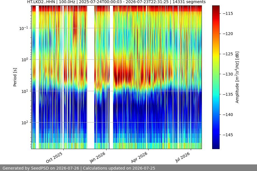This screenshot has height=171, width=257.
Task: Click the white data gap just after Jan 2026
Action: (111, 77)
